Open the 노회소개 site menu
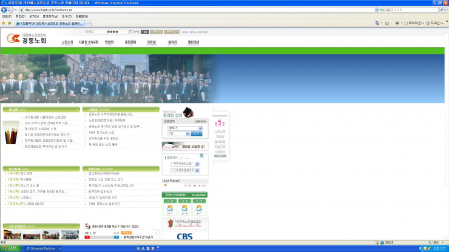The height and width of the screenshot is (252, 449). [x=67, y=42]
